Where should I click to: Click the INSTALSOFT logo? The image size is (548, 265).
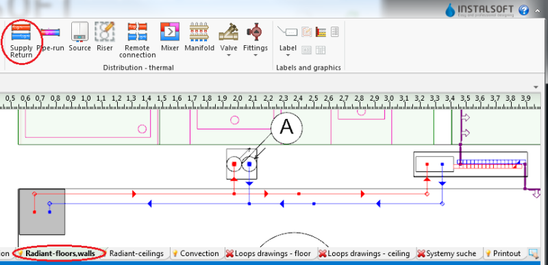pyautogui.click(x=480, y=10)
